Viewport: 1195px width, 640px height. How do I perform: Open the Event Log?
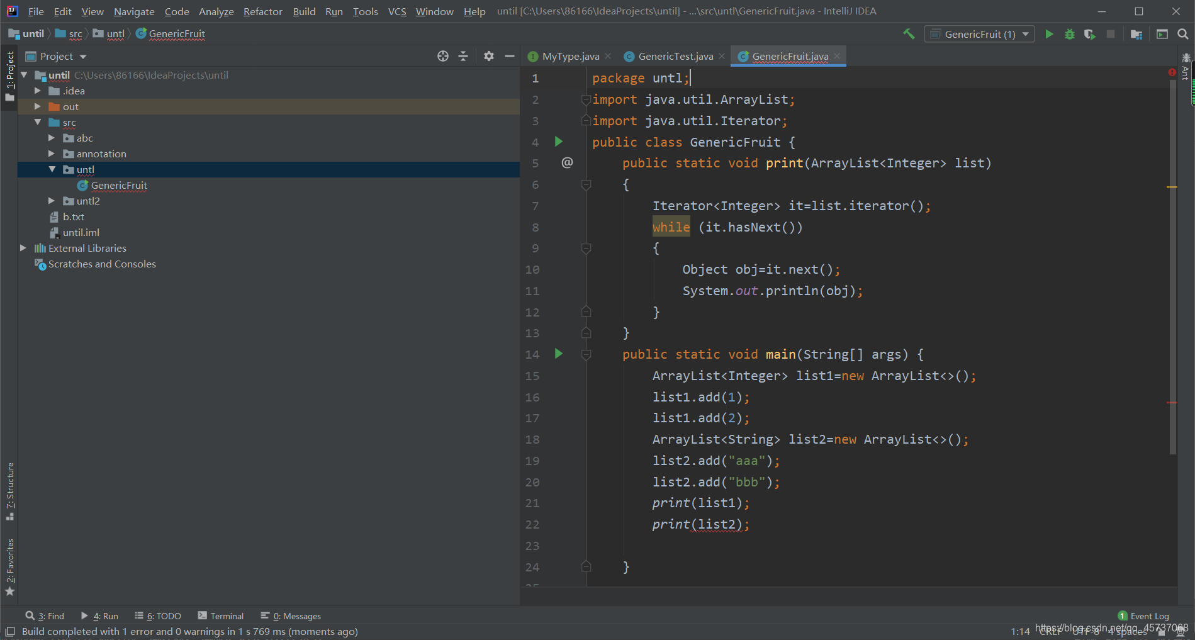pyautogui.click(x=1143, y=616)
